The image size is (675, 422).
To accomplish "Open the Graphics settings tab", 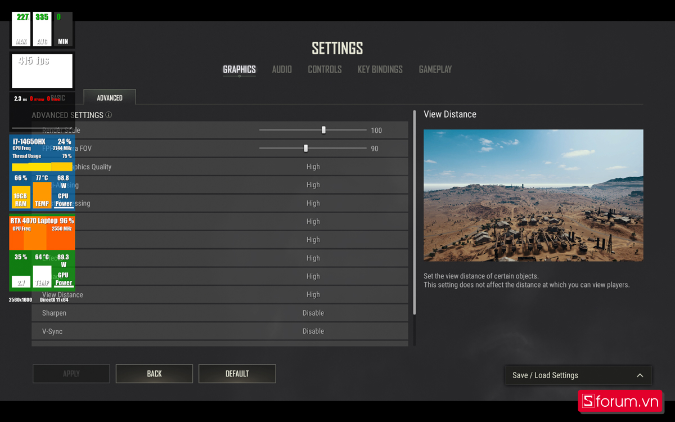I will 239,69.
